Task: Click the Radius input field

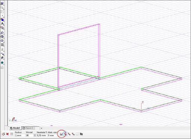Action: [x=20, y=135]
